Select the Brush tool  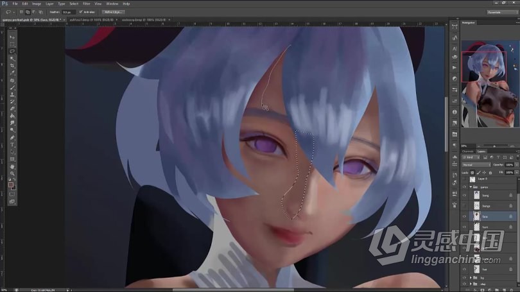click(x=12, y=88)
